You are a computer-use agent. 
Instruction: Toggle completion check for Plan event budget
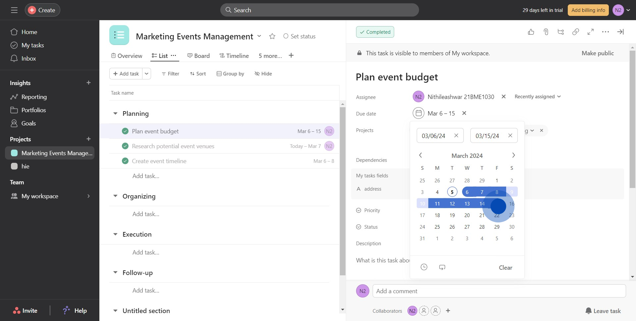[x=125, y=131]
